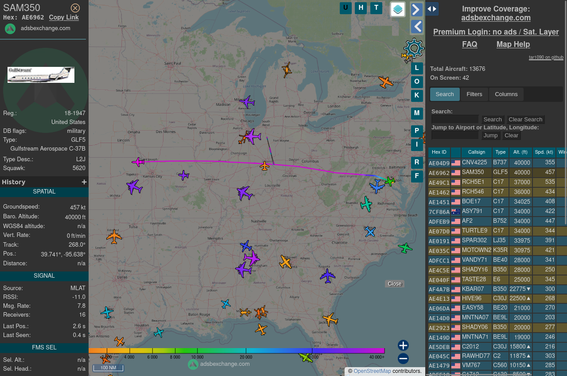Image resolution: width=567 pixels, height=376 pixels.
Task: Click the magenta aircraft at track's west end
Action: tap(138, 162)
